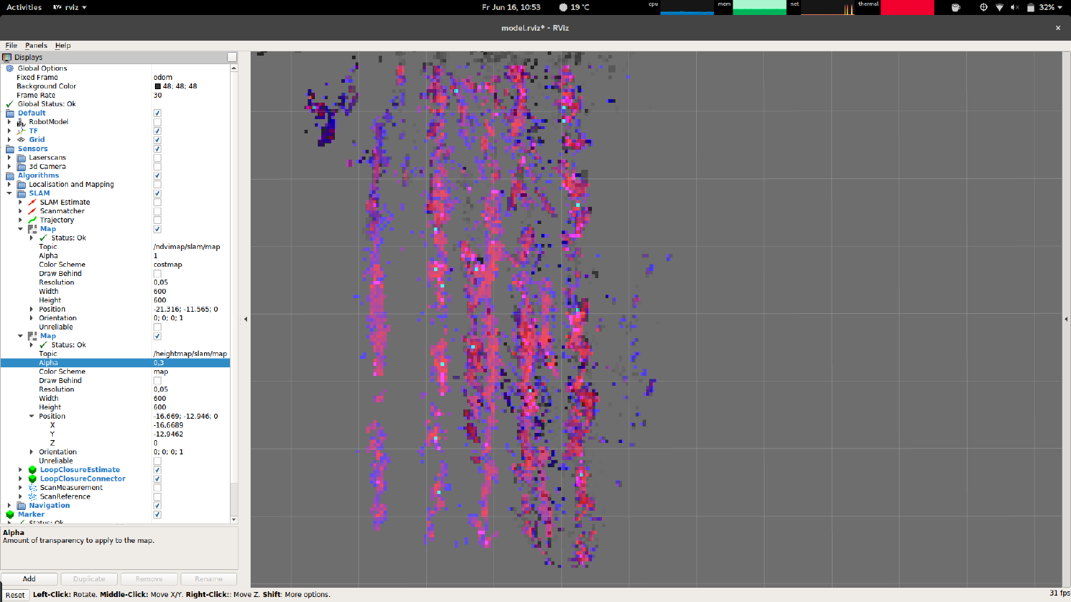Uncheck the Grid visibility checkbox
The width and height of the screenshot is (1071, 602).
[x=156, y=140]
